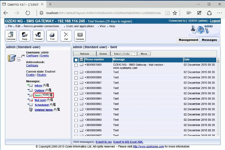Click the browser back arrow
Viewport: 225px width, 150px height.
coord(6,13)
